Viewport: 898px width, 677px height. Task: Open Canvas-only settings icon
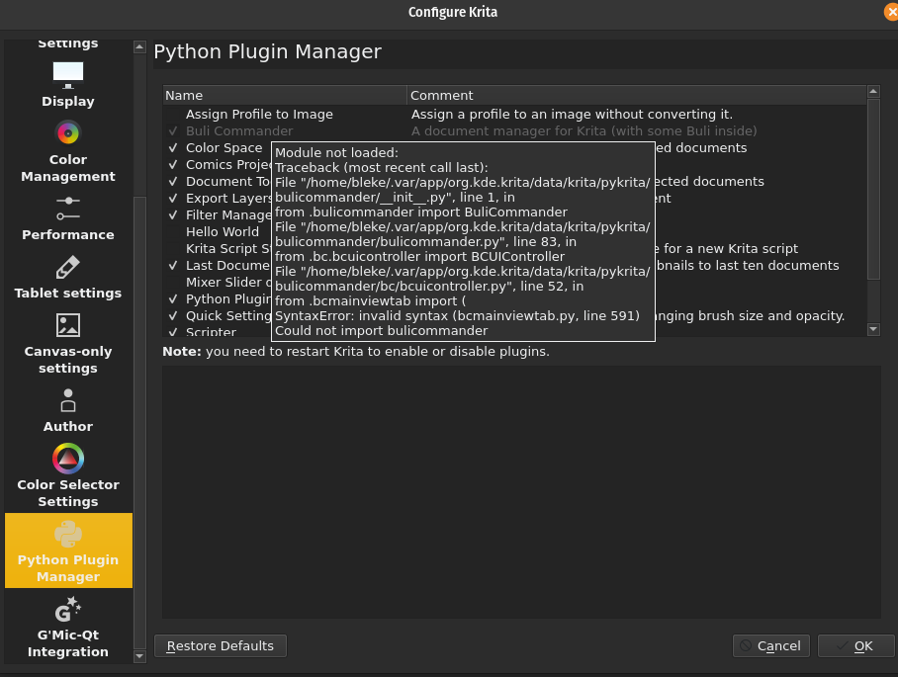coord(68,325)
